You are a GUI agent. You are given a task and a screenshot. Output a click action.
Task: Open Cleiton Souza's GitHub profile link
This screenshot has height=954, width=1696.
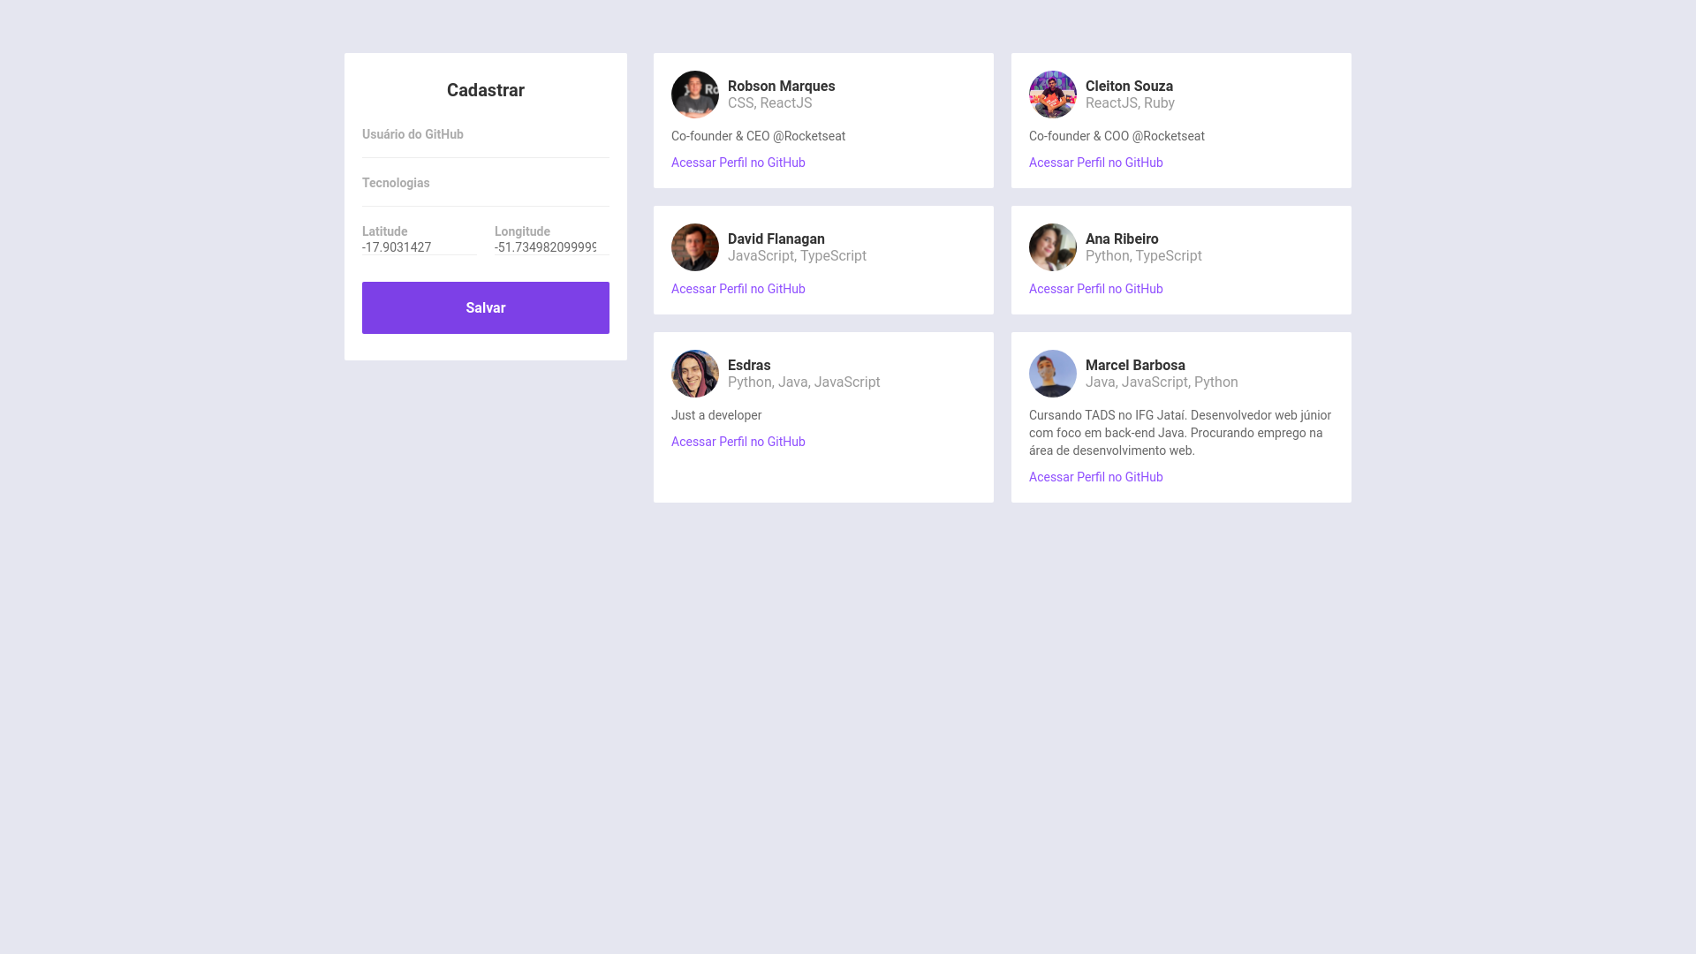pos(1096,163)
